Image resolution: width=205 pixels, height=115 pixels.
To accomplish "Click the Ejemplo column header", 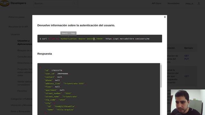I will (x=189, y=48).
